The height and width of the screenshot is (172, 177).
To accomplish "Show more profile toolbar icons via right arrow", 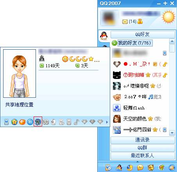I will click(107, 122).
